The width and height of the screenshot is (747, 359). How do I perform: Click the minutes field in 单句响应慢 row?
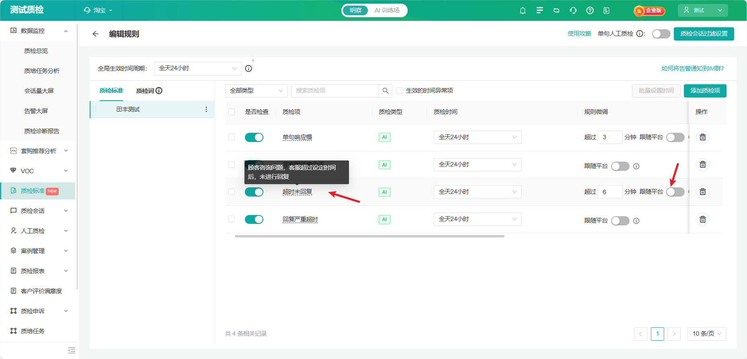(610, 137)
